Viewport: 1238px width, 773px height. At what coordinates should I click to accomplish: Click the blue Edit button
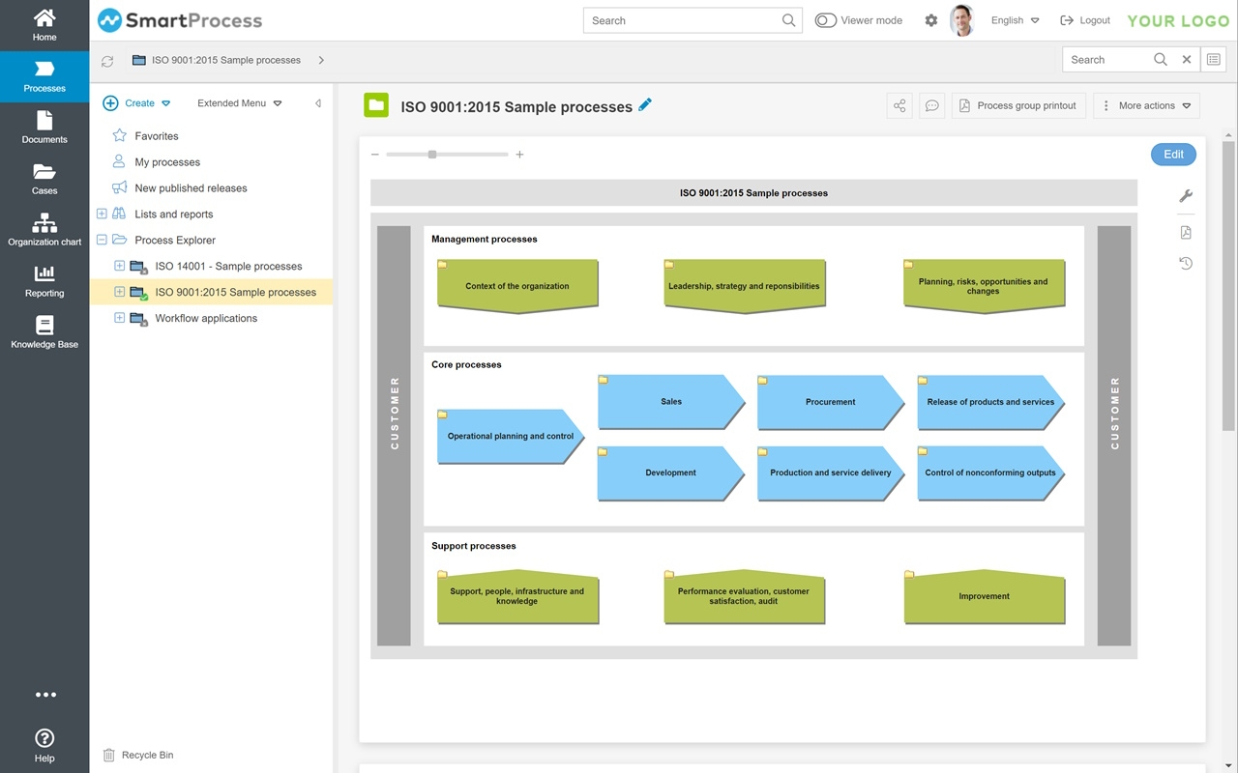(1173, 155)
